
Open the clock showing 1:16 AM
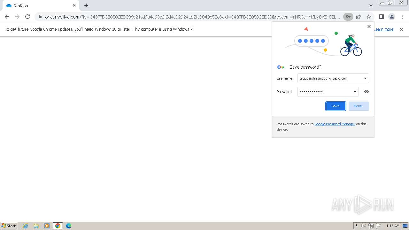[x=393, y=226]
